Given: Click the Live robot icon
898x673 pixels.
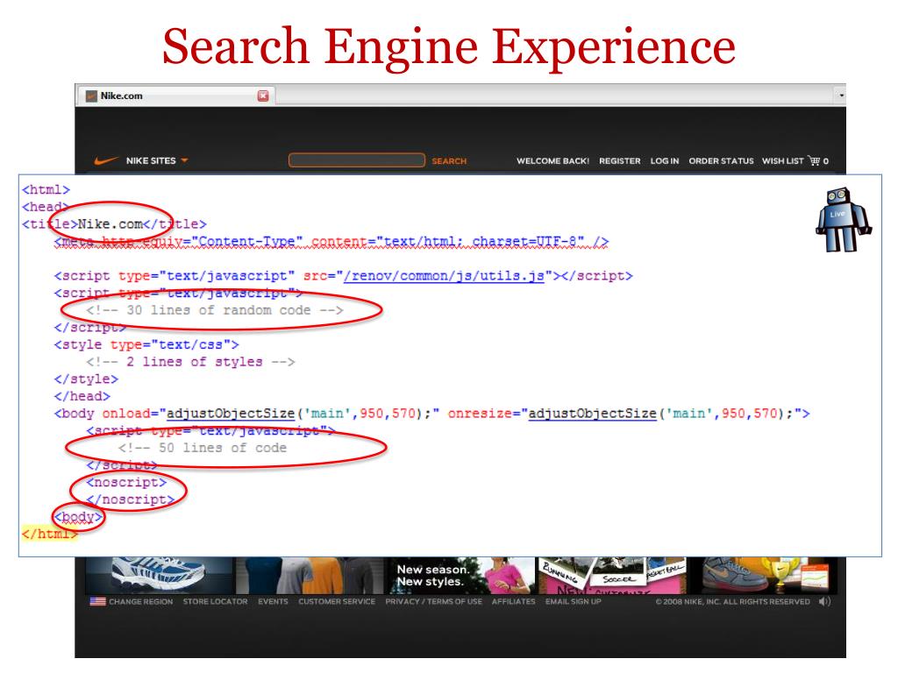Looking at the screenshot, I should click(843, 220).
